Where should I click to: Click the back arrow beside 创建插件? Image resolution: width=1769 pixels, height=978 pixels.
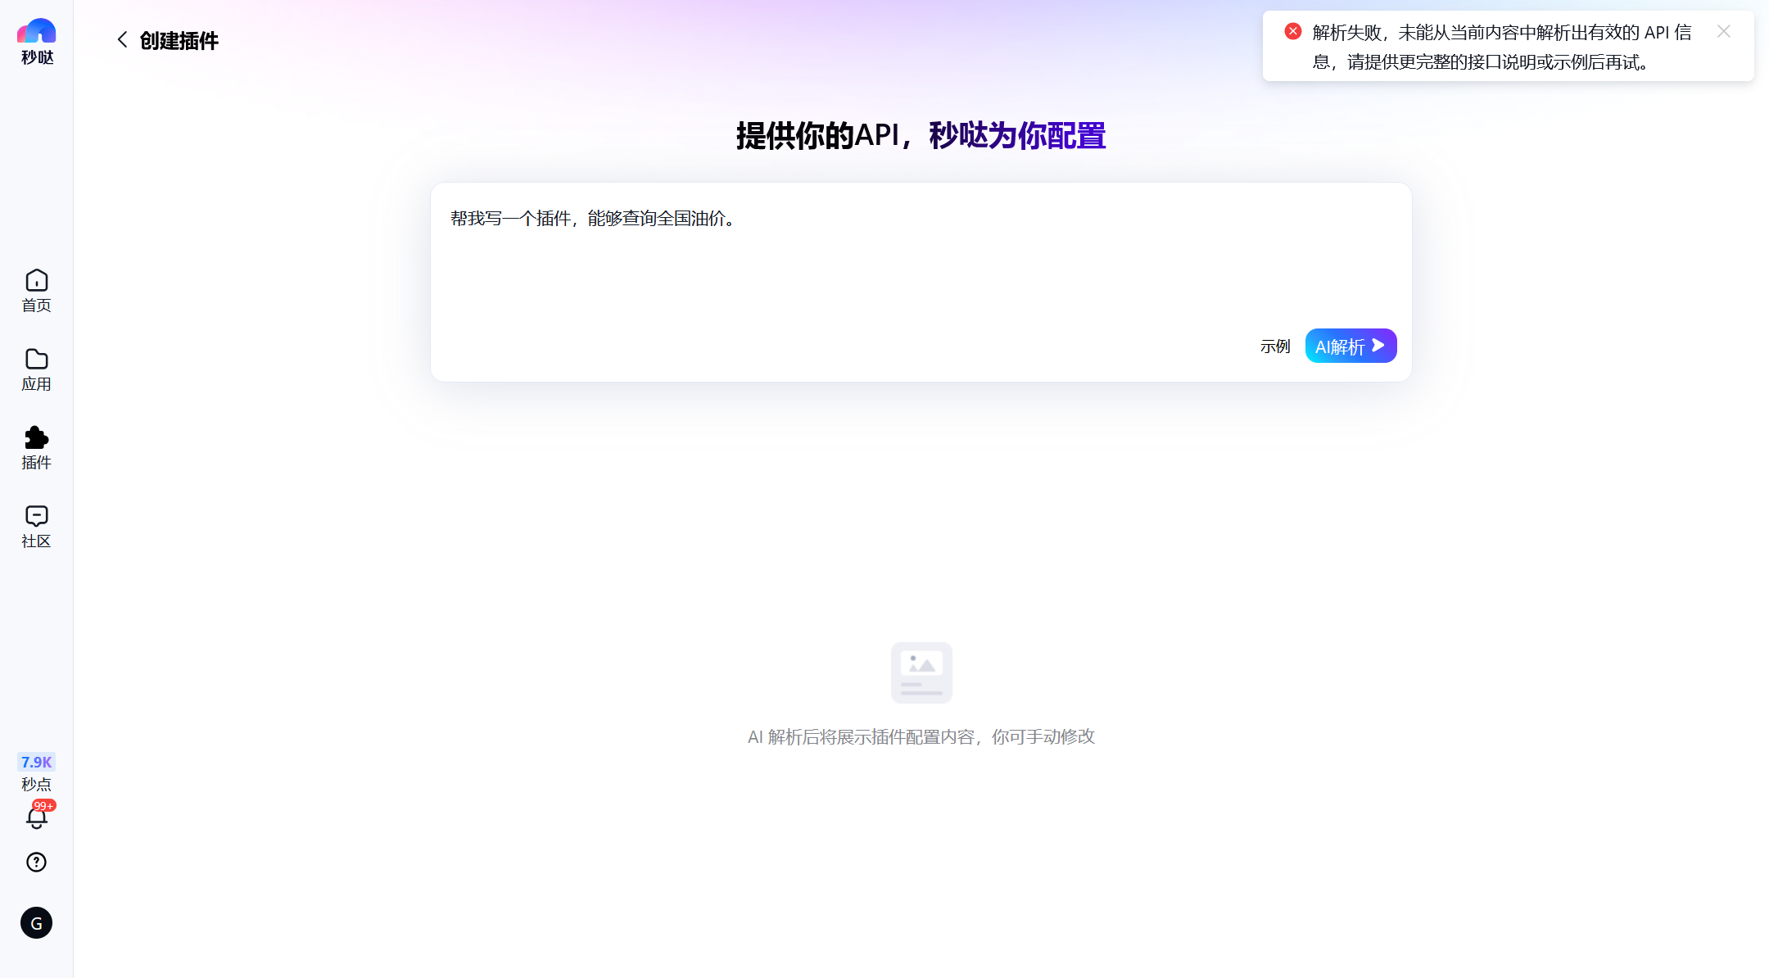(122, 40)
